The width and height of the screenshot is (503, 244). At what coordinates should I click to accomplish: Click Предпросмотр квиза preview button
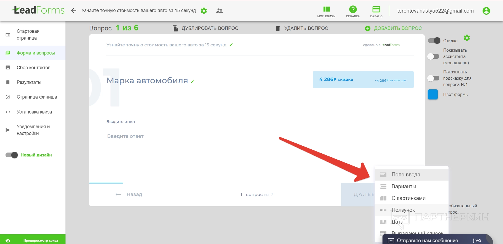[x=33, y=239]
